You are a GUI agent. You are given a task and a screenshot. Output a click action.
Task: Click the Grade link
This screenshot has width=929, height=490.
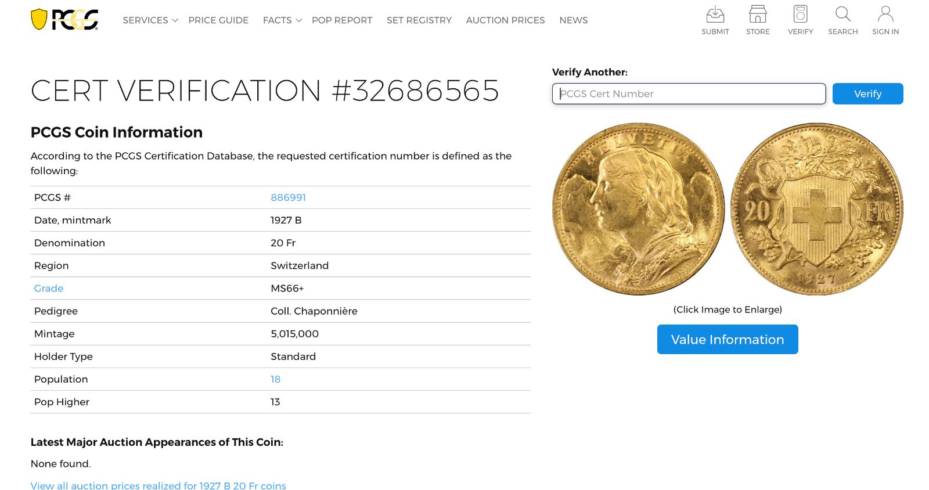click(49, 289)
